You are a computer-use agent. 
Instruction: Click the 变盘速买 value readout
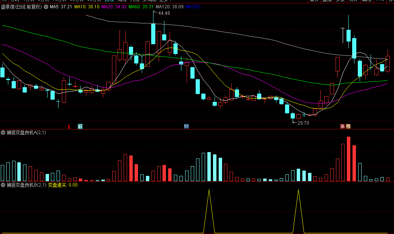(x=63, y=185)
